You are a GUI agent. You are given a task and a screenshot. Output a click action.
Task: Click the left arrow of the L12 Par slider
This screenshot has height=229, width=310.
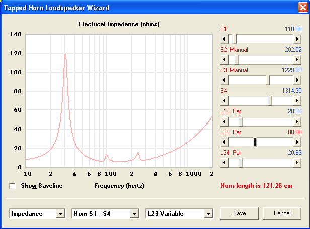click(224, 122)
